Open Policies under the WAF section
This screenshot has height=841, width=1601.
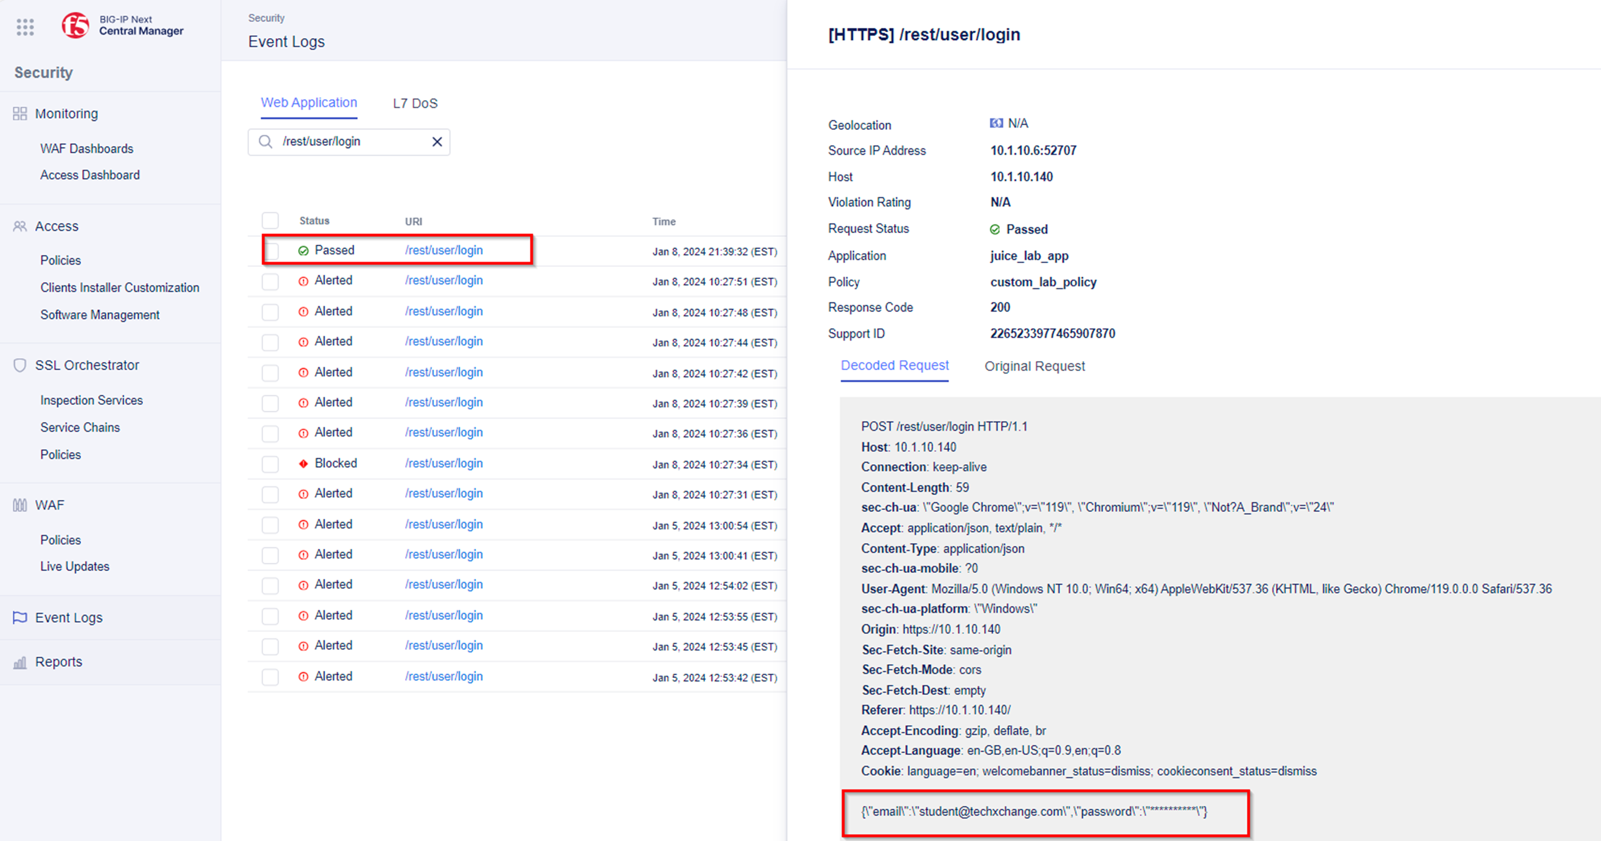(x=60, y=540)
